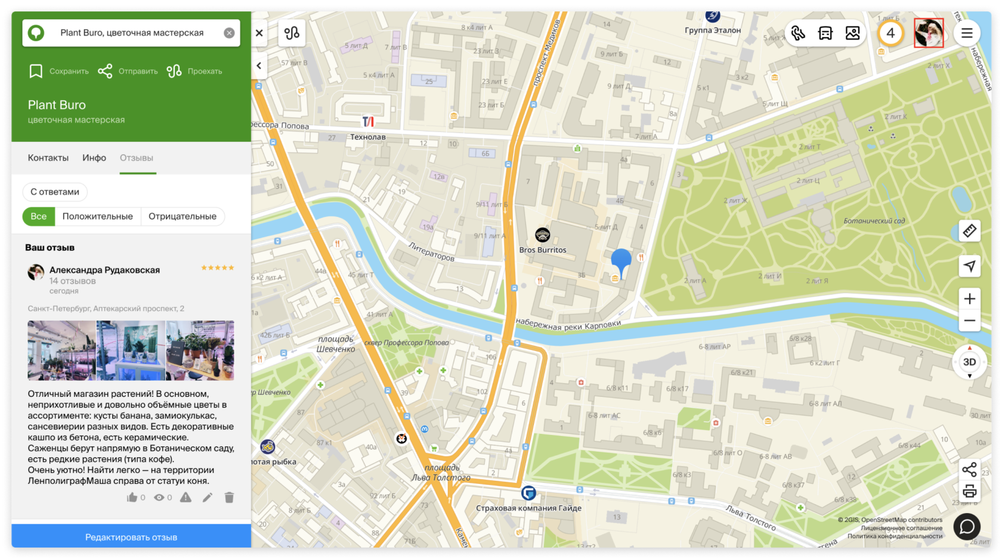This screenshot has height=559, width=1002.
Task: Zoom out on the map
Action: 969,321
